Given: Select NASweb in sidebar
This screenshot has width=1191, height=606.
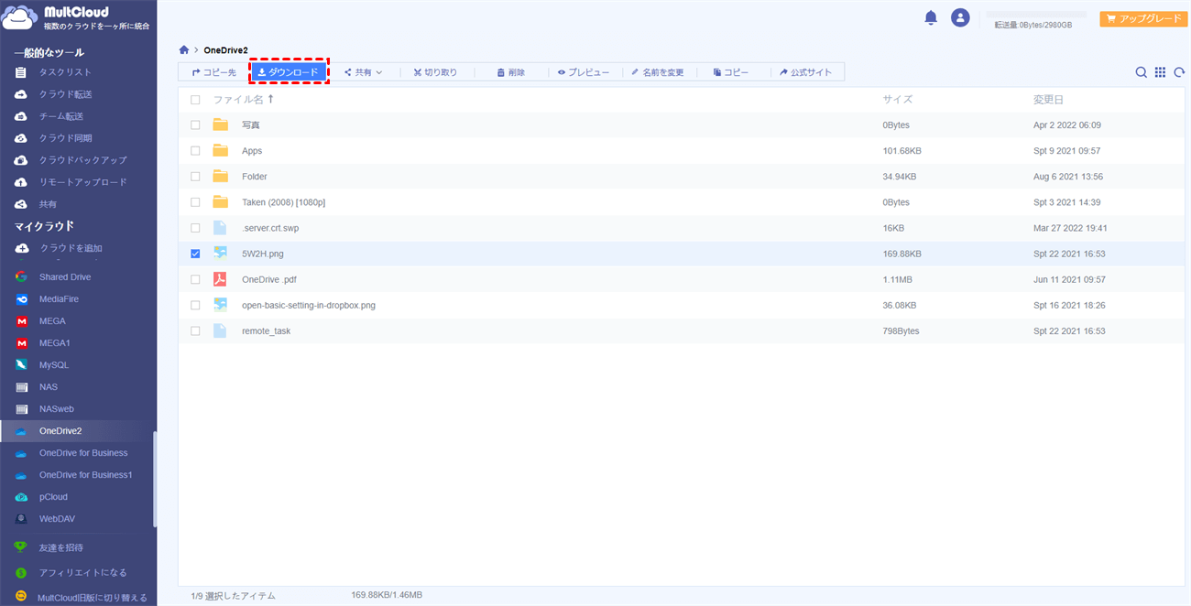Looking at the screenshot, I should pos(57,409).
